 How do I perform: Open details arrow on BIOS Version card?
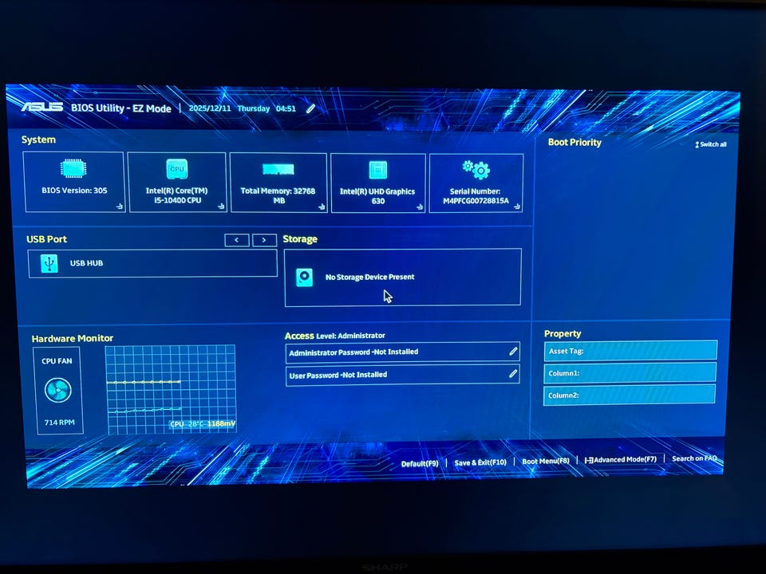(119, 206)
